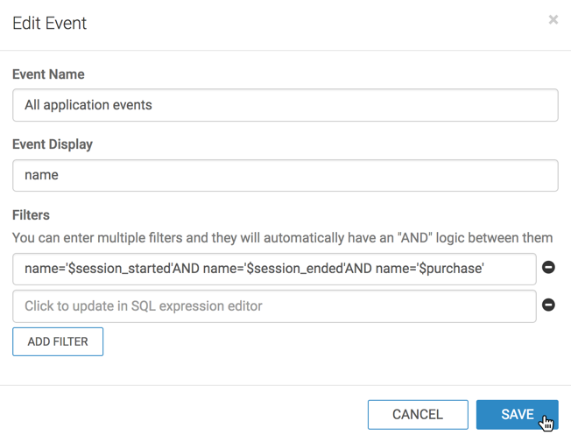Click the Event Name label
This screenshot has width=571, height=442.
coord(48,74)
